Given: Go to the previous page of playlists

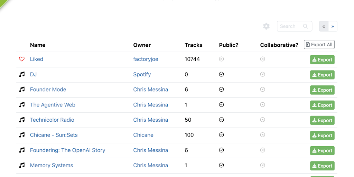Looking at the screenshot, I should pyautogui.click(x=324, y=26).
